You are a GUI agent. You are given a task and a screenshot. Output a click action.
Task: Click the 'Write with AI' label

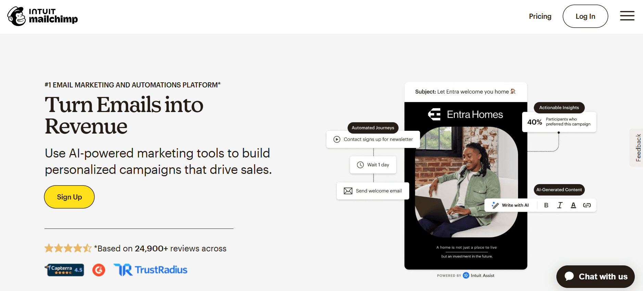coord(515,205)
